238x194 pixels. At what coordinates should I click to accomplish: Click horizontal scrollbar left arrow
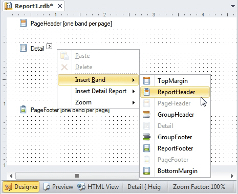point(11,176)
